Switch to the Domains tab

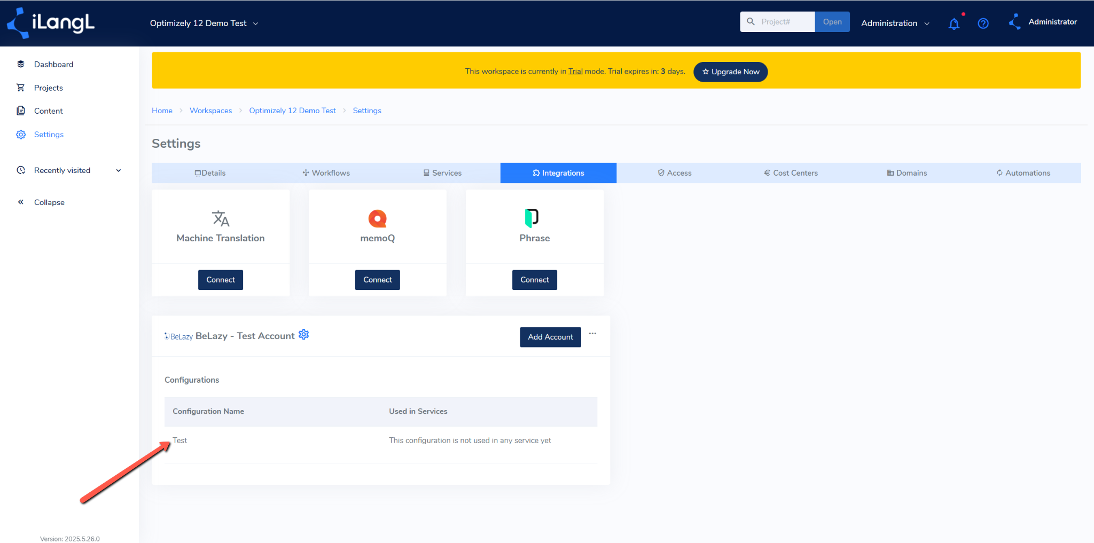point(907,173)
